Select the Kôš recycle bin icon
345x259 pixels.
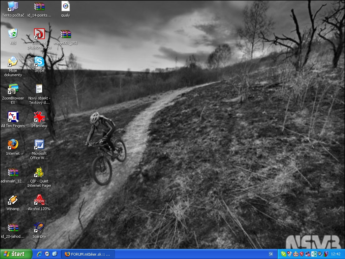pyautogui.click(x=13, y=34)
